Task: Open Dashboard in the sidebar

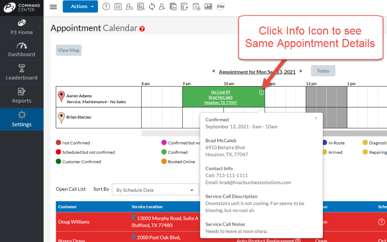Action: click(21, 50)
